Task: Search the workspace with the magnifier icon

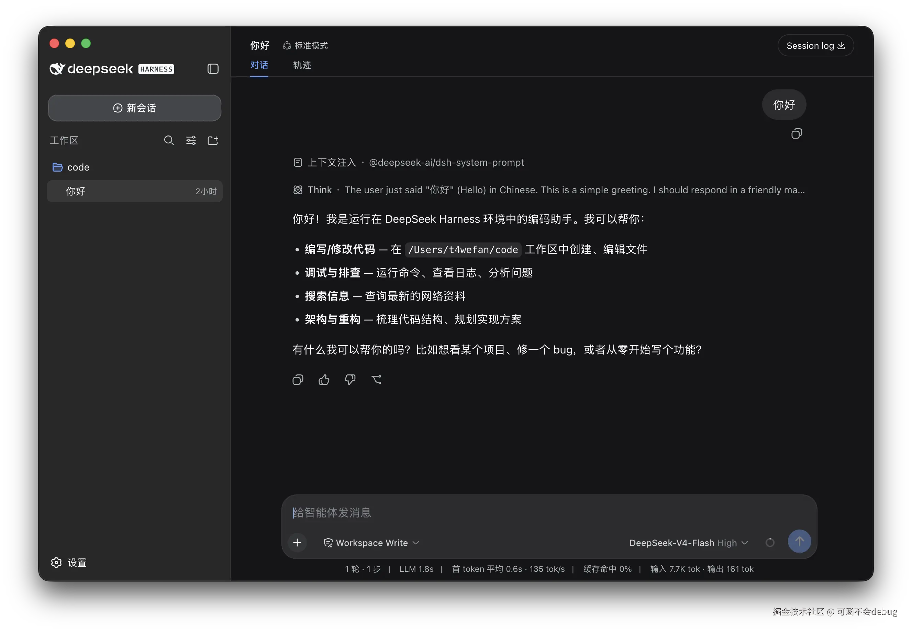Action: [169, 140]
